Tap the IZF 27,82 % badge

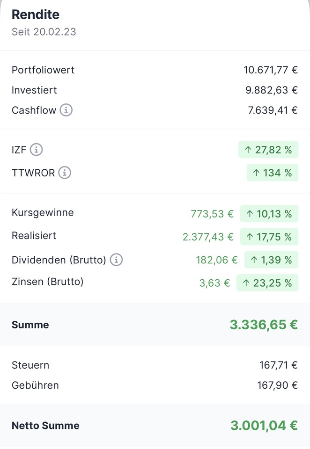(x=268, y=150)
